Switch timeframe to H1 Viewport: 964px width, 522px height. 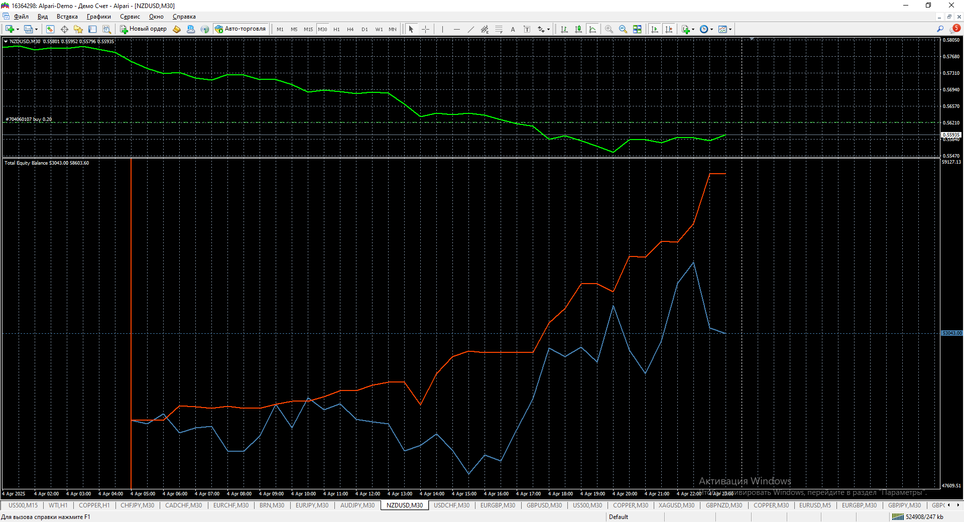pos(336,29)
